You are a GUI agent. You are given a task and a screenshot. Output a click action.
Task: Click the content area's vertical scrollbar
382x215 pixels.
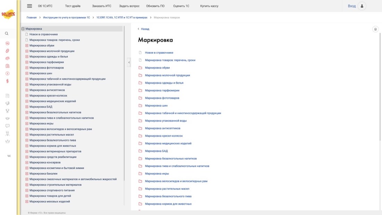pos(380,87)
